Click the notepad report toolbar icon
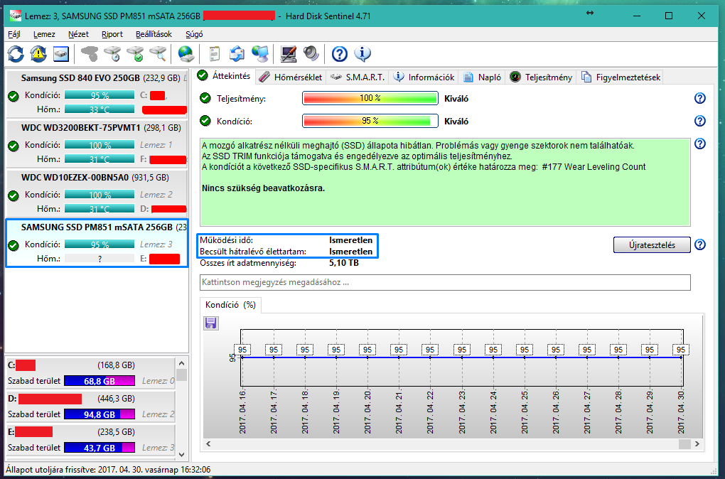Viewport: 725px width, 479px height. coord(215,54)
